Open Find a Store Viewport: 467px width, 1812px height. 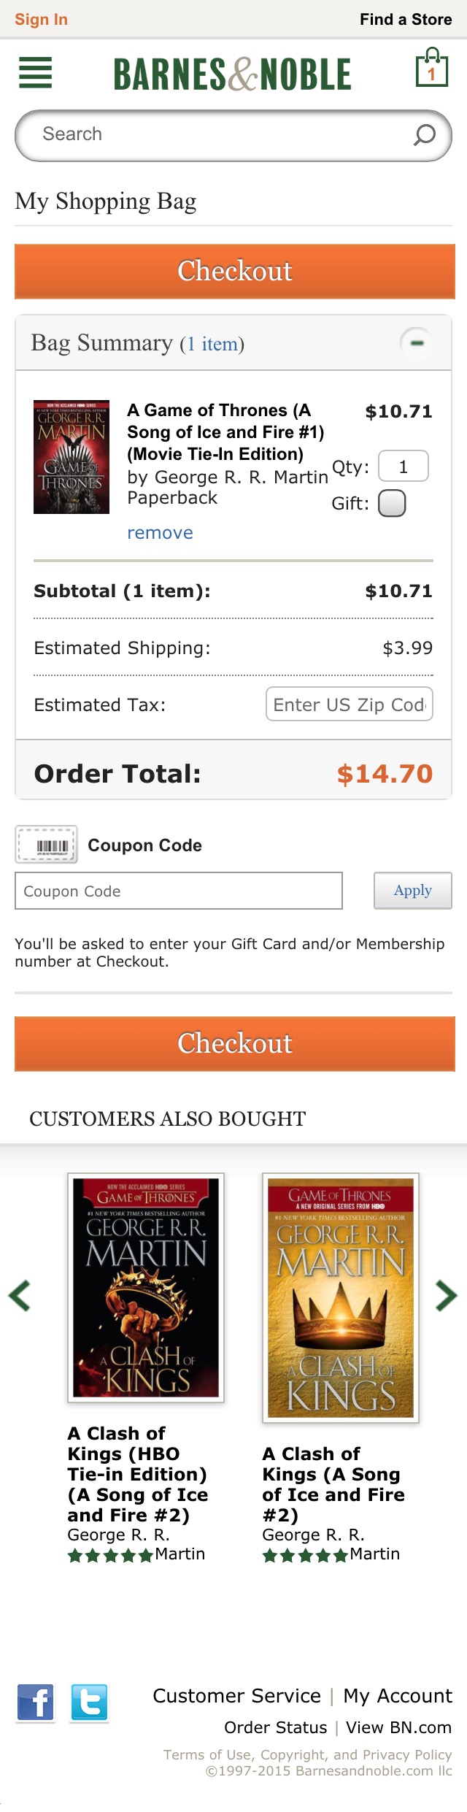[406, 19]
